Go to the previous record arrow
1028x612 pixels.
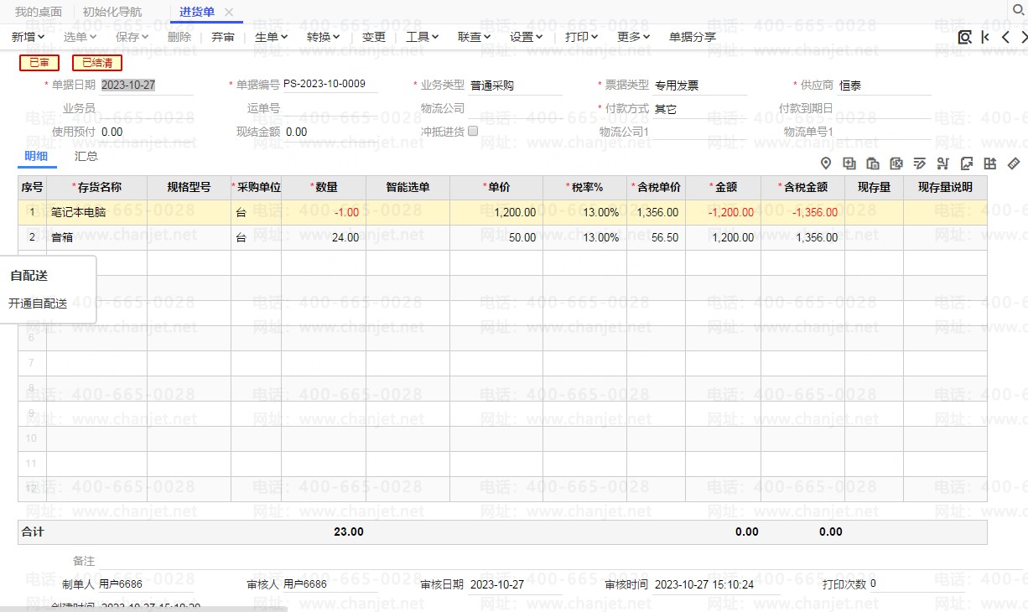coord(1005,37)
